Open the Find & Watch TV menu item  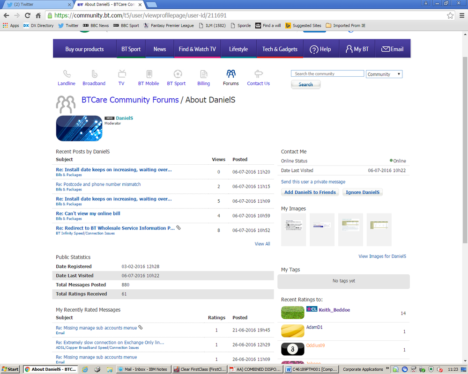coord(197,49)
